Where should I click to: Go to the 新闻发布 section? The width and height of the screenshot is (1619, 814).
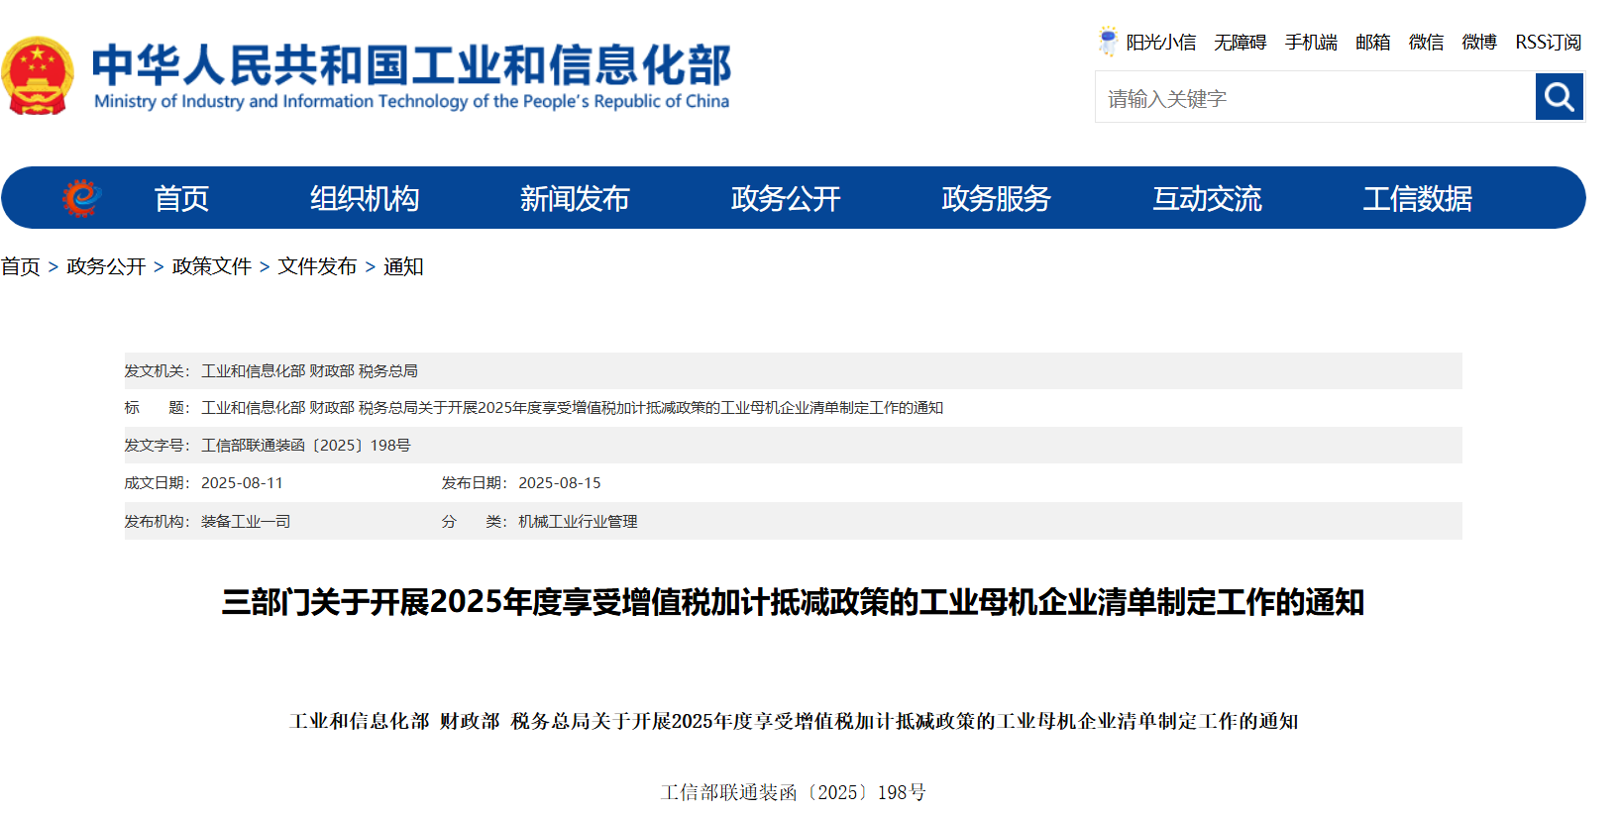click(575, 199)
